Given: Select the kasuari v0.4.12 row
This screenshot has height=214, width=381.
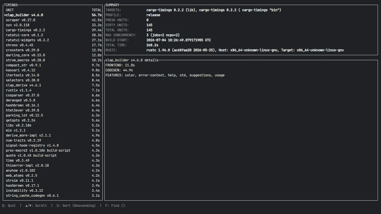Looking at the screenshot, I should point(53,70).
